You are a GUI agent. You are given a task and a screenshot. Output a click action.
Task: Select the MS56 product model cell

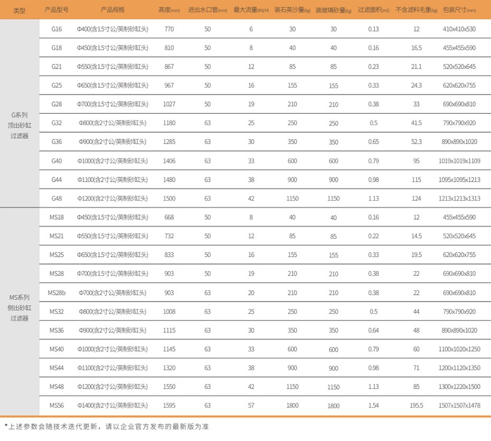coord(56,406)
